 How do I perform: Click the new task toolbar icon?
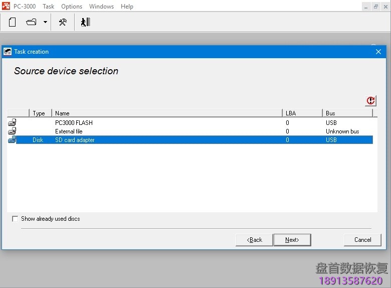[x=13, y=22]
